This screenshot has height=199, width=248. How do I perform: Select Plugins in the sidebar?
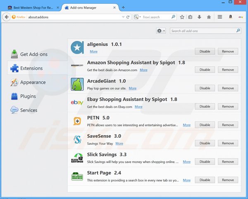coord(28,96)
